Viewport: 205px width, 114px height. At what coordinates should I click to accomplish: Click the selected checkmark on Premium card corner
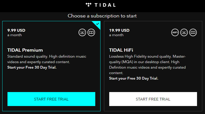(98, 24)
